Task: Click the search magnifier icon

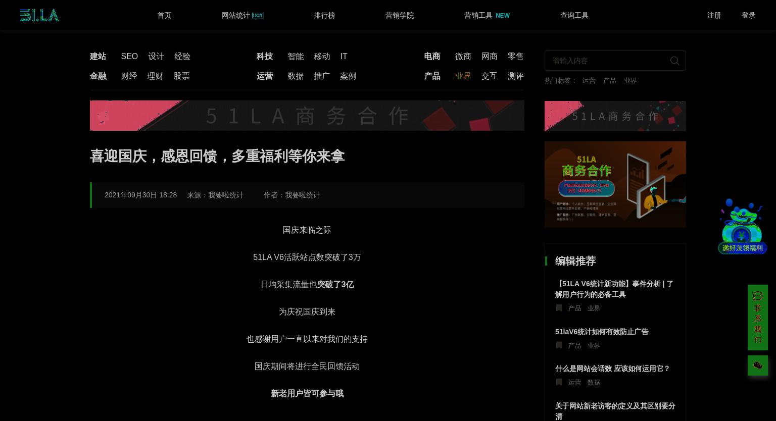Action: pos(674,61)
